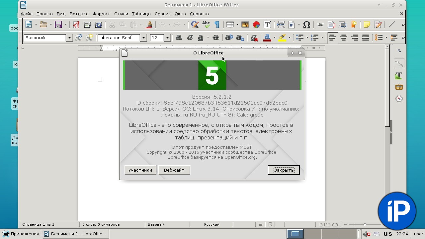Open the sidebar Styles and Formatting panel
425x239 pixels.
(399, 76)
